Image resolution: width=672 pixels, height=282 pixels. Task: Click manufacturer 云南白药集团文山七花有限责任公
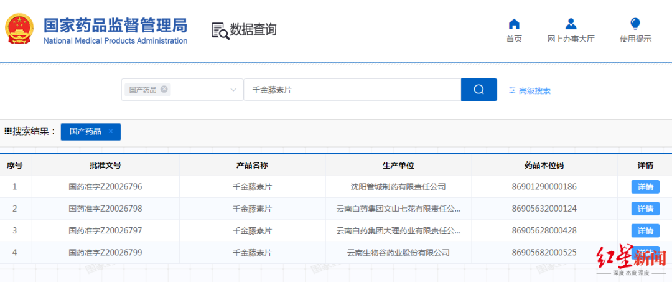(x=398, y=209)
